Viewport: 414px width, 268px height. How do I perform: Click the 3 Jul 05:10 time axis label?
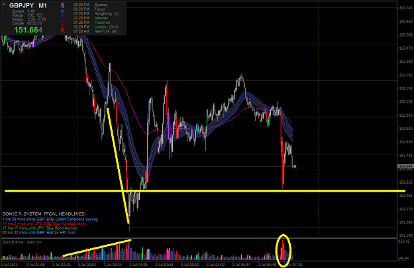(x=190, y=264)
